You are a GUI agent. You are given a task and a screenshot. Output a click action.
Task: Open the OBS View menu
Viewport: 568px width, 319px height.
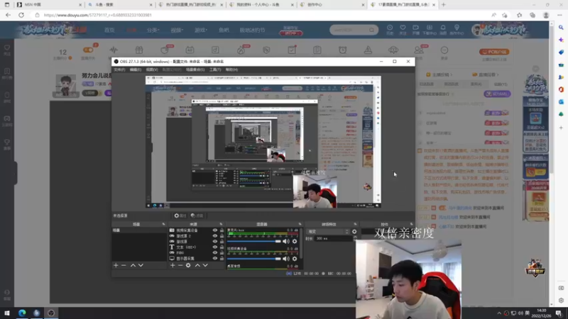pos(152,69)
